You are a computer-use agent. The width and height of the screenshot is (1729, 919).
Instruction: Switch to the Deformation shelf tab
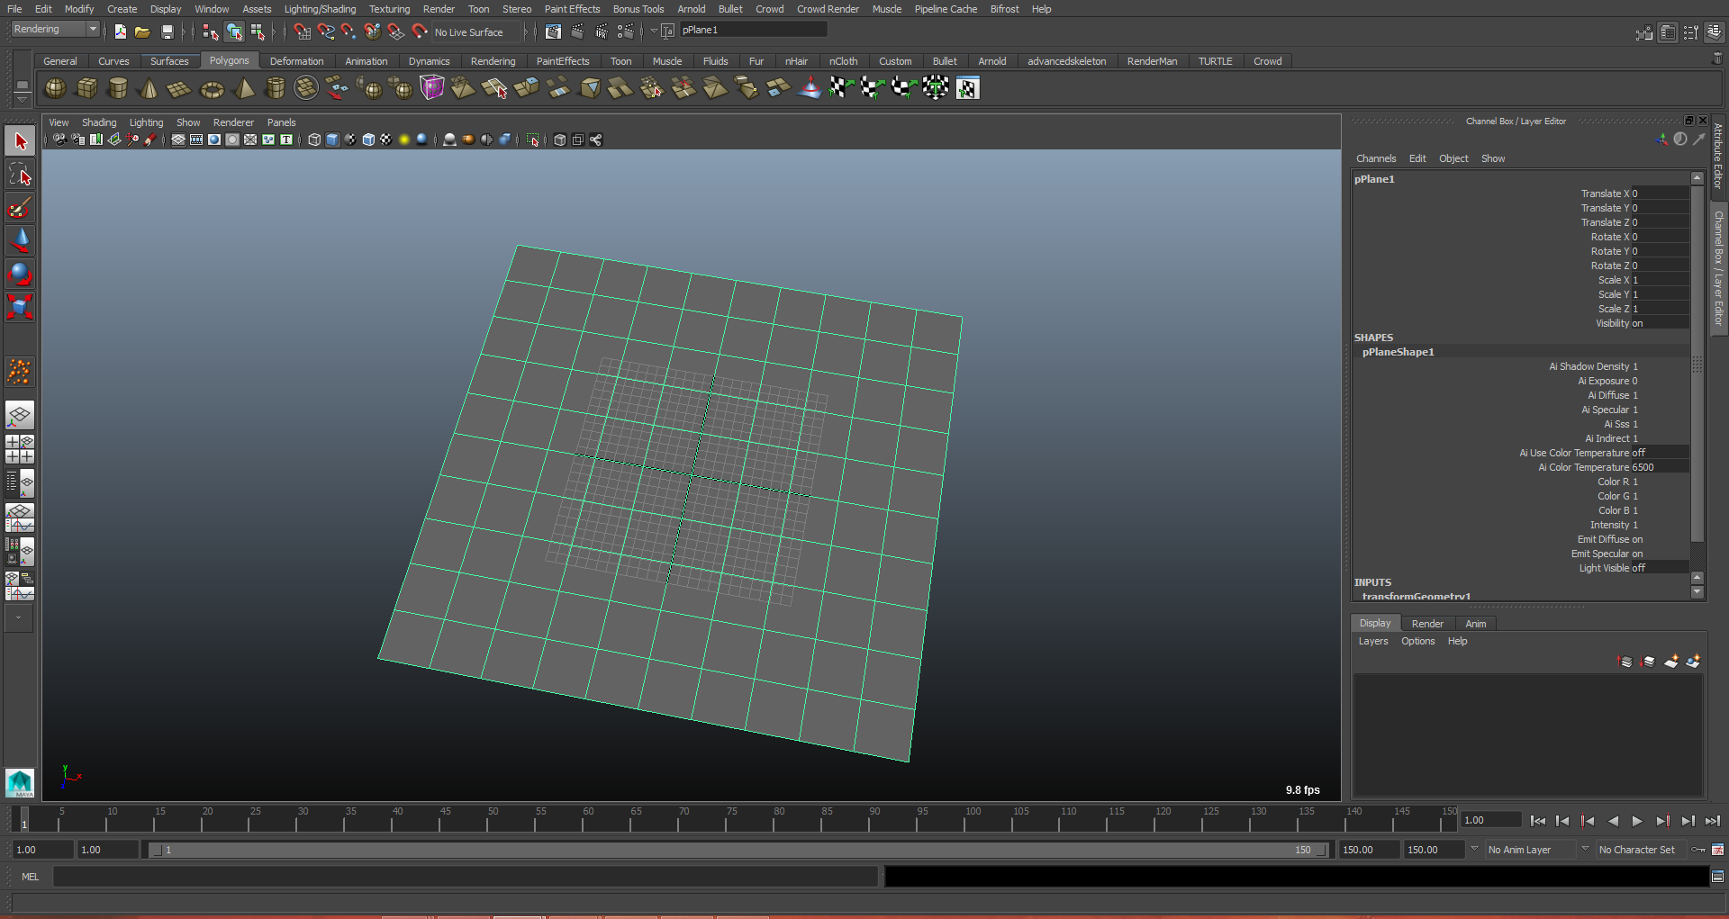[x=296, y=61]
